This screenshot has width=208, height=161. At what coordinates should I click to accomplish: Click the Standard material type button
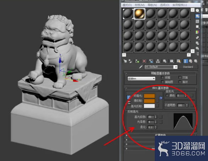(x=188, y=67)
